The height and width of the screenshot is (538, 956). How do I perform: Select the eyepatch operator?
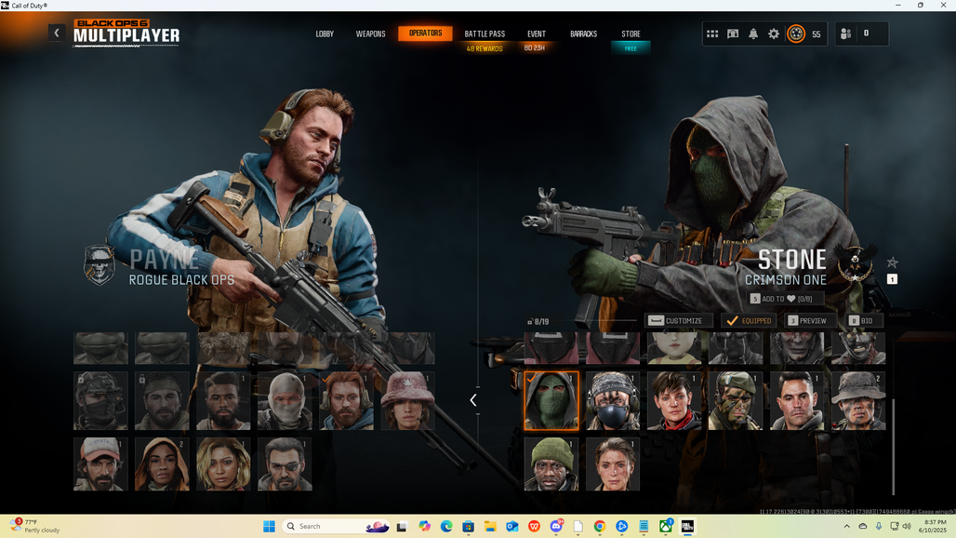click(x=285, y=464)
